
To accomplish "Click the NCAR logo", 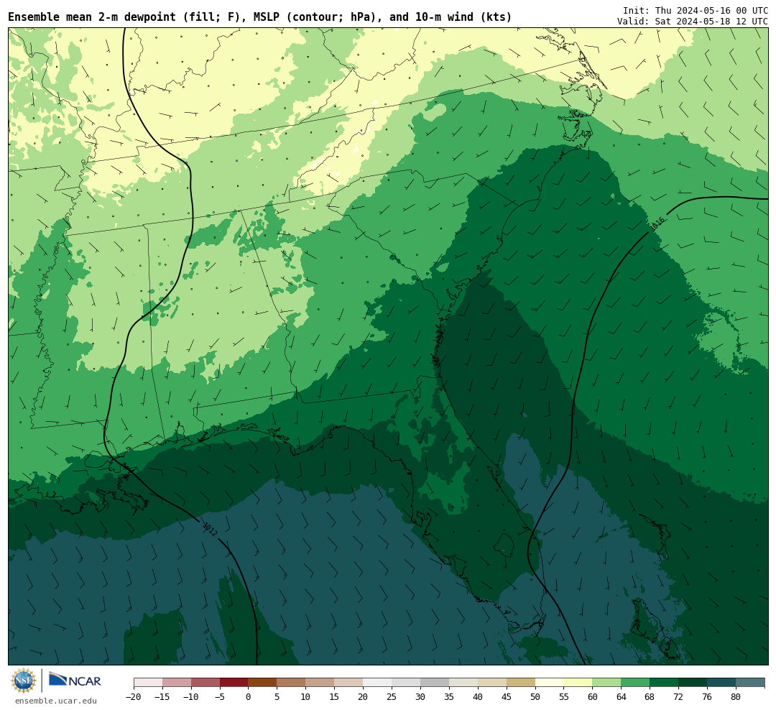I will point(75,680).
